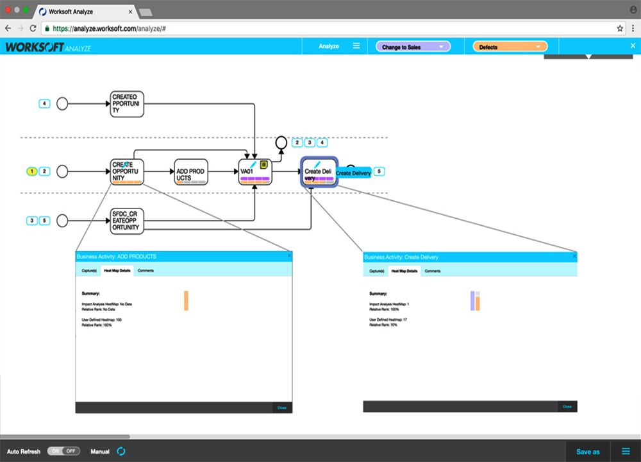The width and height of the screenshot is (641, 462).
Task: Click path badge 4 beside the CREATEOPPORTUNITY lane start
Action: pos(44,103)
